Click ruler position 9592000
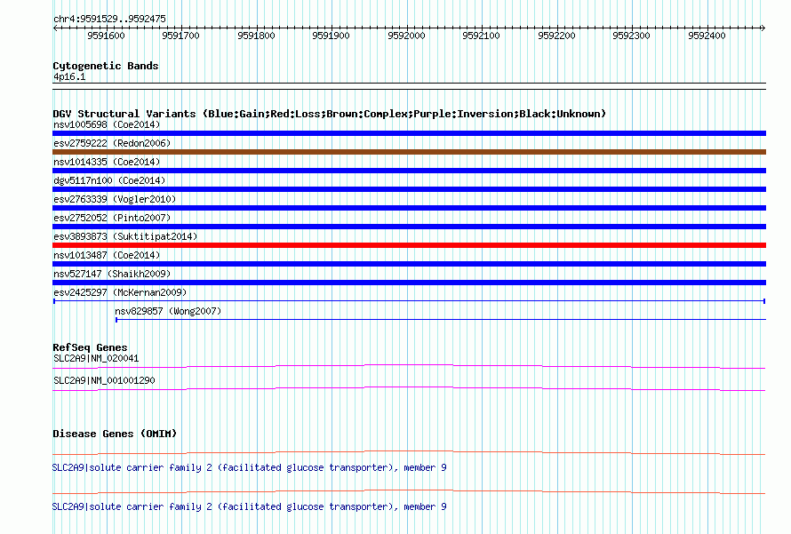The width and height of the screenshot is (791, 534). pyautogui.click(x=406, y=36)
